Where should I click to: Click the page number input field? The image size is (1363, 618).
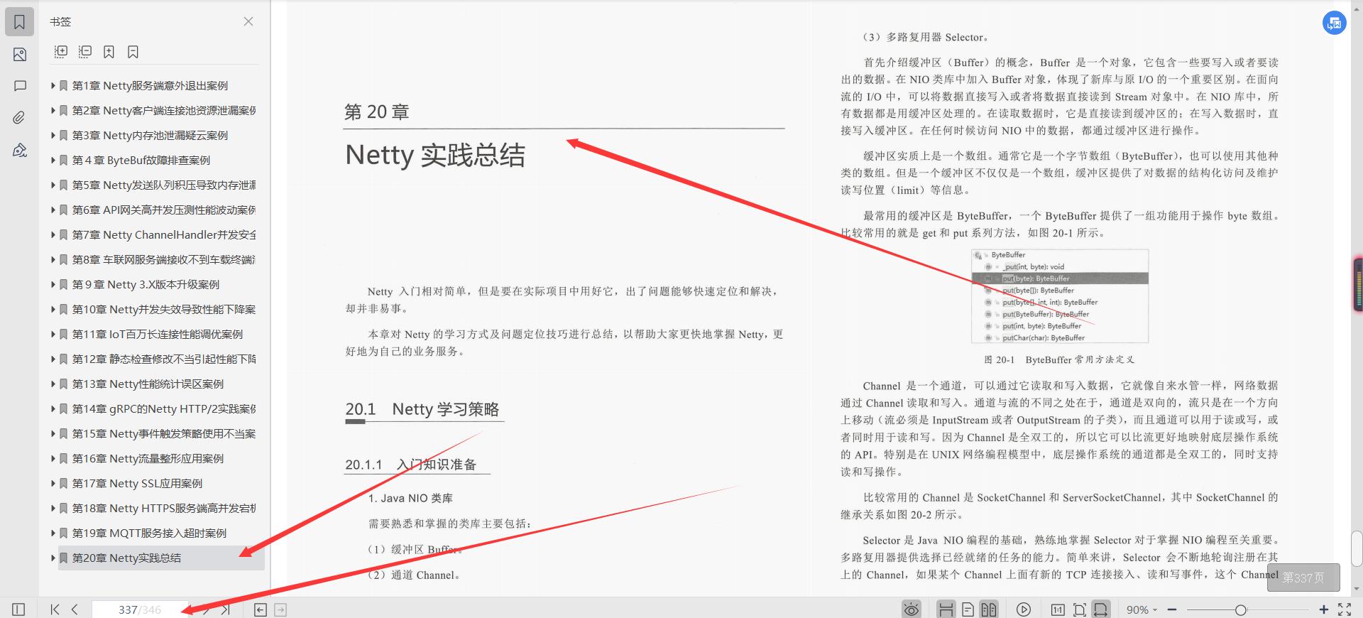pyautogui.click(x=140, y=609)
